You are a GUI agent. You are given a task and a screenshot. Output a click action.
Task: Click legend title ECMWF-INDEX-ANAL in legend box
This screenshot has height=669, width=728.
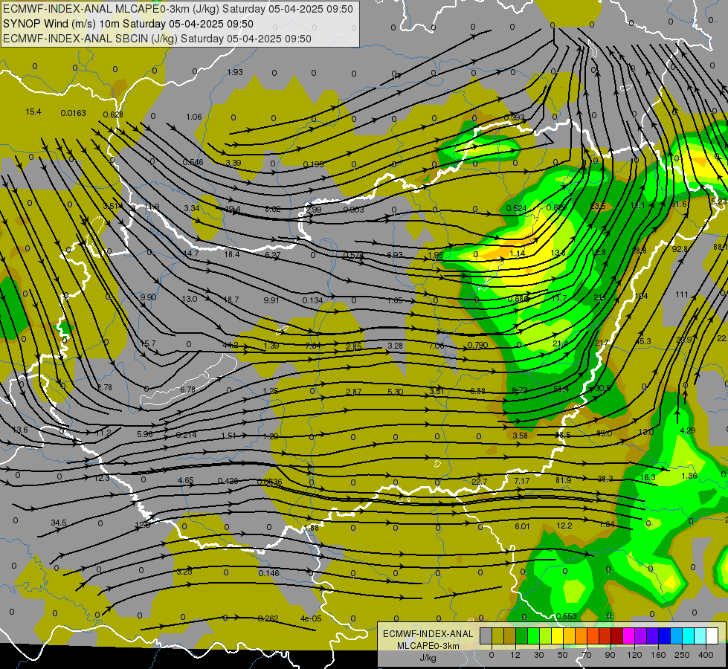coord(428,634)
